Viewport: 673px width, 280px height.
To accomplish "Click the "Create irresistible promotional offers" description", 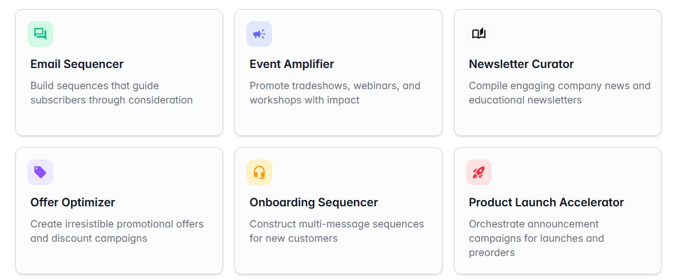I will (x=117, y=231).
